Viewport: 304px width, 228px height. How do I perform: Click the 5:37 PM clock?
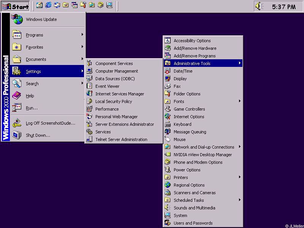click(x=284, y=7)
